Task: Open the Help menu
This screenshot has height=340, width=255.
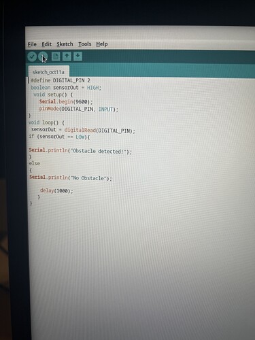Action: click(102, 44)
